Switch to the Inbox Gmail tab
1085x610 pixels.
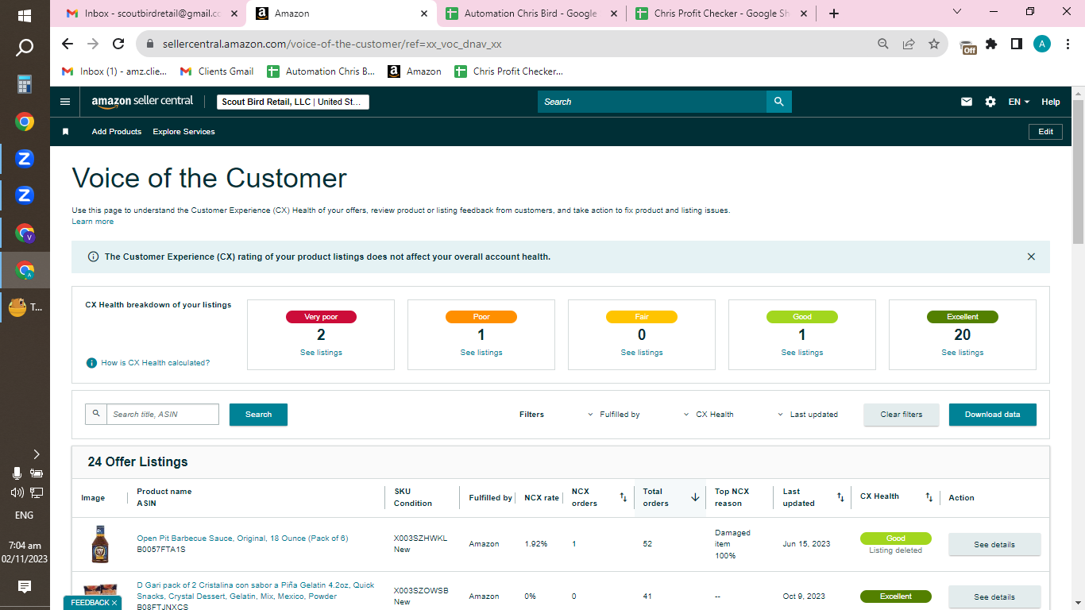click(151, 14)
